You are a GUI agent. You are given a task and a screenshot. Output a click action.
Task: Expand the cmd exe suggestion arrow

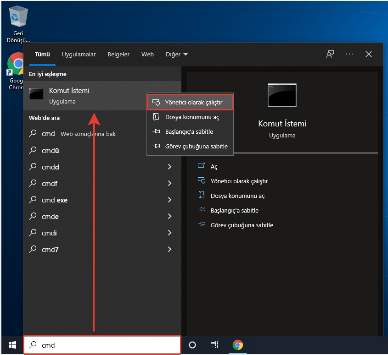(x=169, y=200)
